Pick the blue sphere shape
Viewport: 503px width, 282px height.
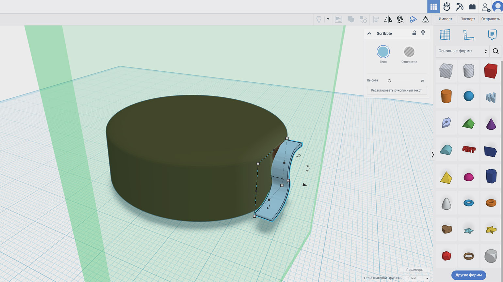[468, 96]
